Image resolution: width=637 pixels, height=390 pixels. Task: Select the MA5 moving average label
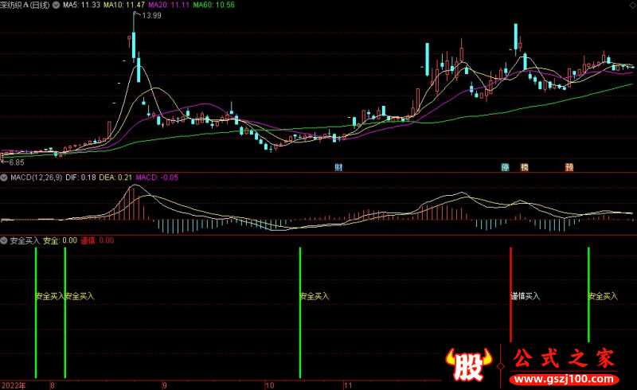[x=81, y=5]
